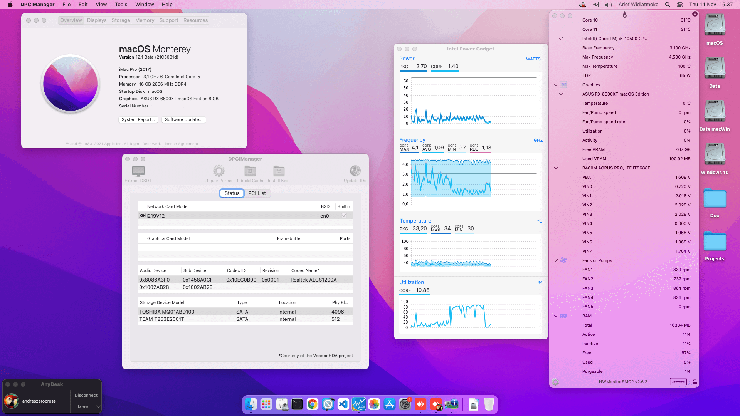Open Trash from the Dock

[489, 404]
